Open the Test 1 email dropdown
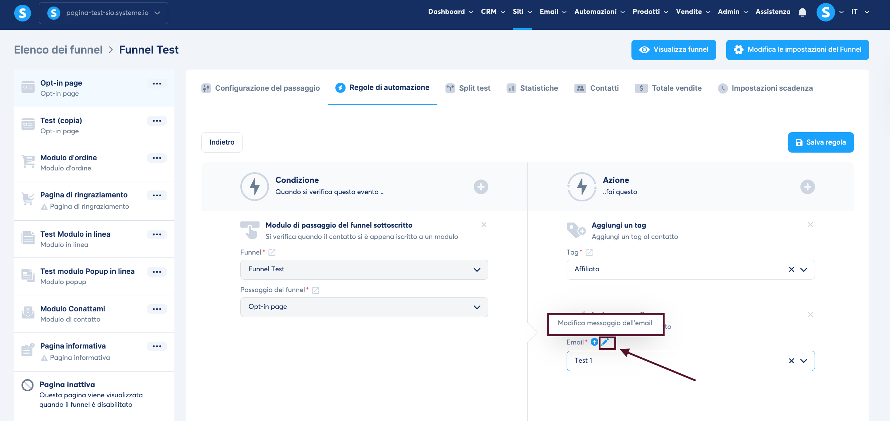The width and height of the screenshot is (890, 421). [804, 361]
